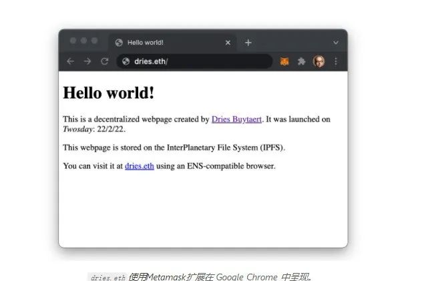Open the Extensions puzzle-piece menu
Viewport: 426px width, 281px height.
click(x=301, y=61)
